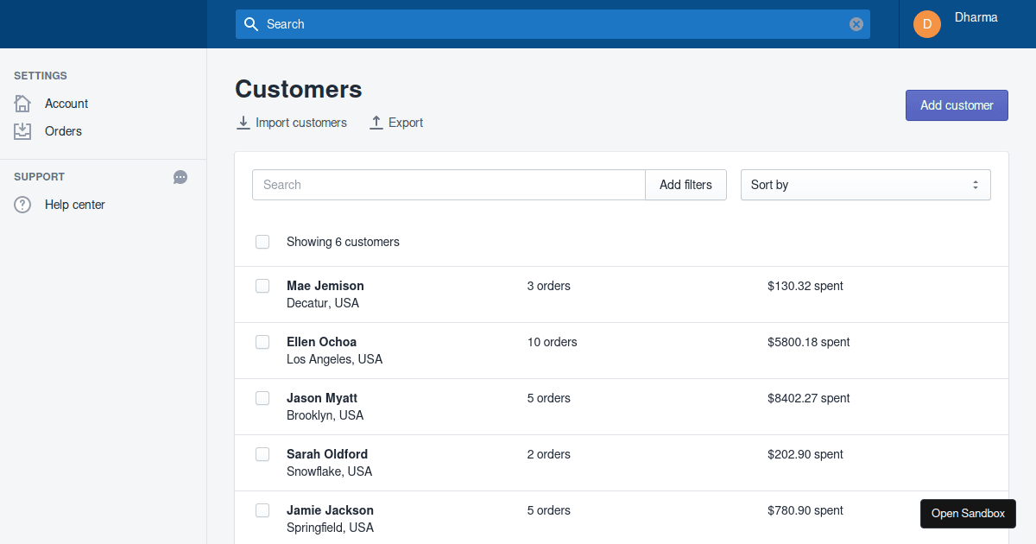Open Account settings in the sidebar
This screenshot has width=1036, height=544.
[66, 104]
